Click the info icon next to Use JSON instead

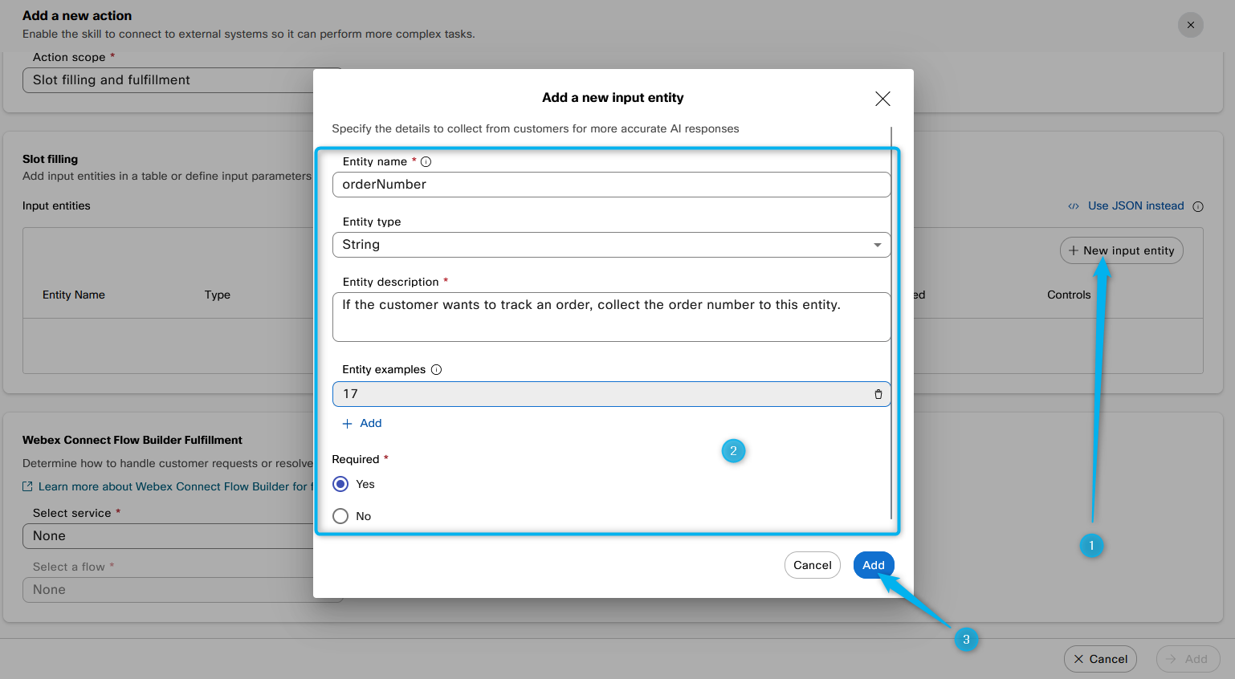(1198, 206)
